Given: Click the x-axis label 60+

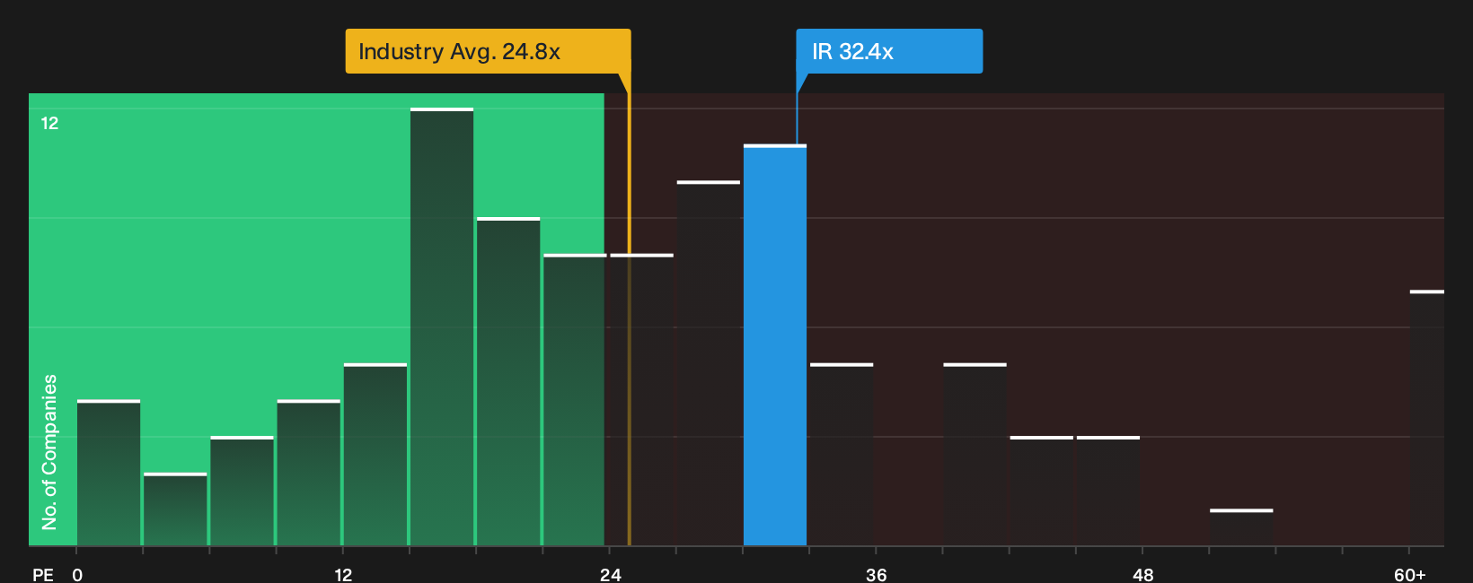Looking at the screenshot, I should pos(1409,574).
